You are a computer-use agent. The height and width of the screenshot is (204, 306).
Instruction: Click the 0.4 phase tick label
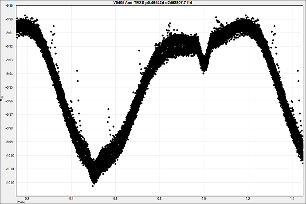(x=71, y=199)
